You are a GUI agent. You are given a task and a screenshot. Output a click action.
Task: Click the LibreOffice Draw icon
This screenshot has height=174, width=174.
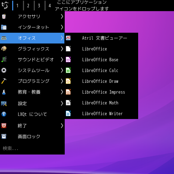pyautogui.click(x=68, y=81)
